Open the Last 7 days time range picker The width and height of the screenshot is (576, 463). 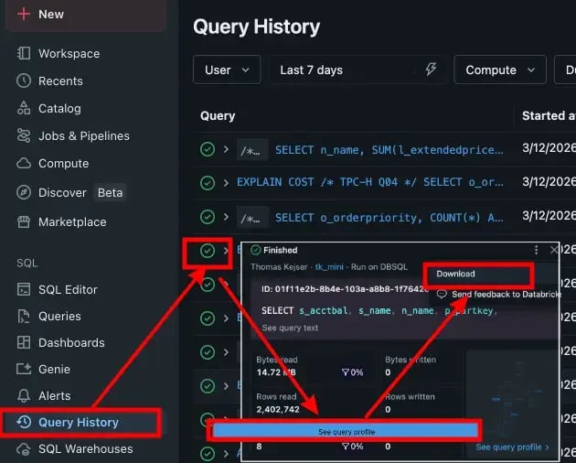357,70
